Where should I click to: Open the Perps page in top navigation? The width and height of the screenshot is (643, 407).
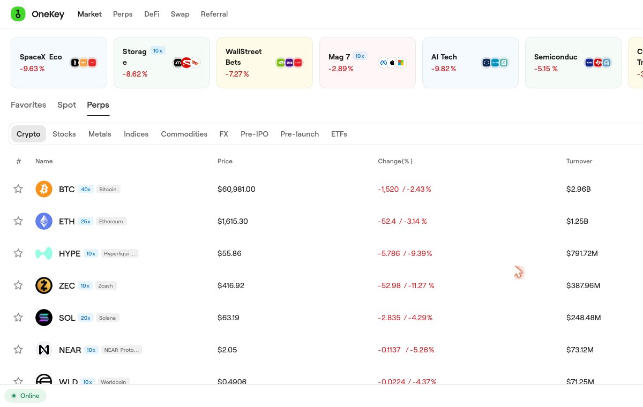(x=123, y=14)
